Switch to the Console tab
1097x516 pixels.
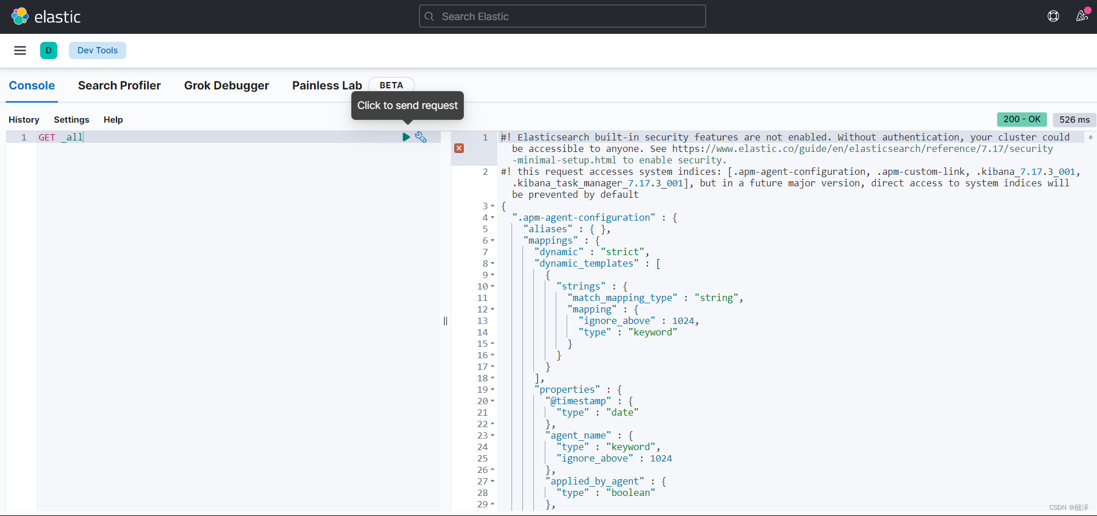pyautogui.click(x=32, y=85)
